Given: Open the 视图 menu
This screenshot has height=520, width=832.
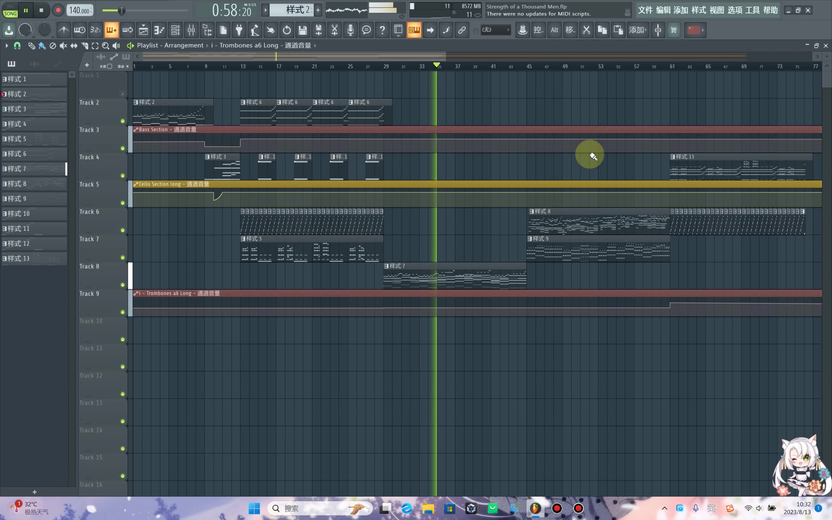Looking at the screenshot, I should (x=717, y=10).
